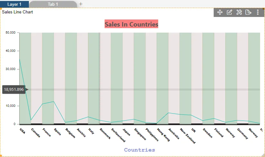This screenshot has height=157, width=265.
Task: Switch to Tab 1
Action: [53, 4]
